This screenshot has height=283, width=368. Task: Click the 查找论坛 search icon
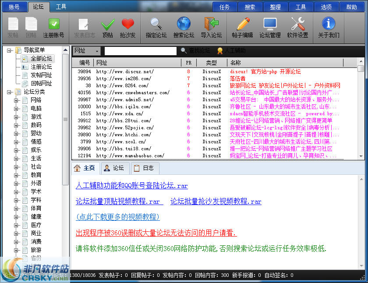click(x=195, y=50)
